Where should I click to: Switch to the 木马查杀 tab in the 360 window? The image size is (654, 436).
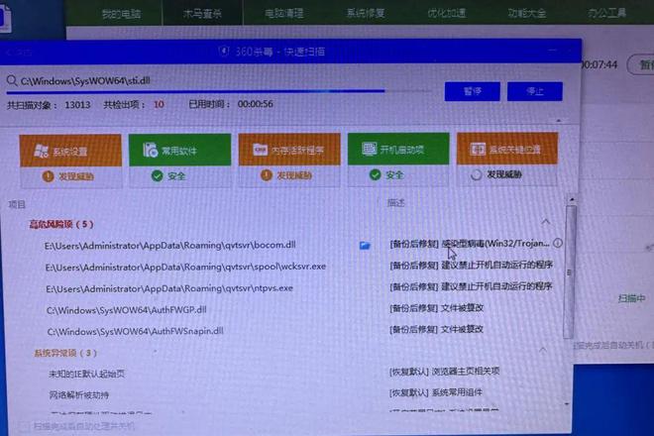202,14
